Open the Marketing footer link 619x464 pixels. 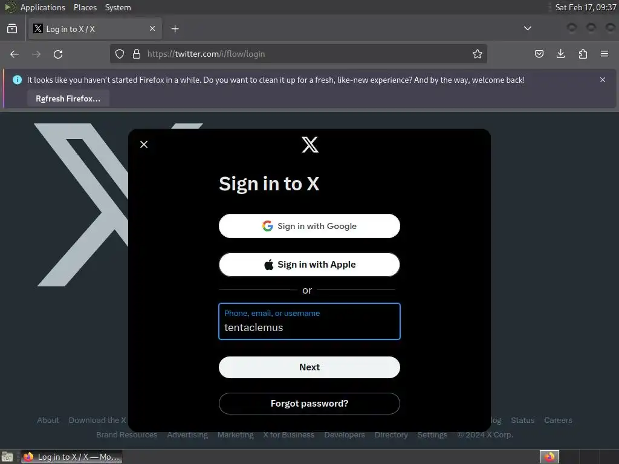click(236, 435)
